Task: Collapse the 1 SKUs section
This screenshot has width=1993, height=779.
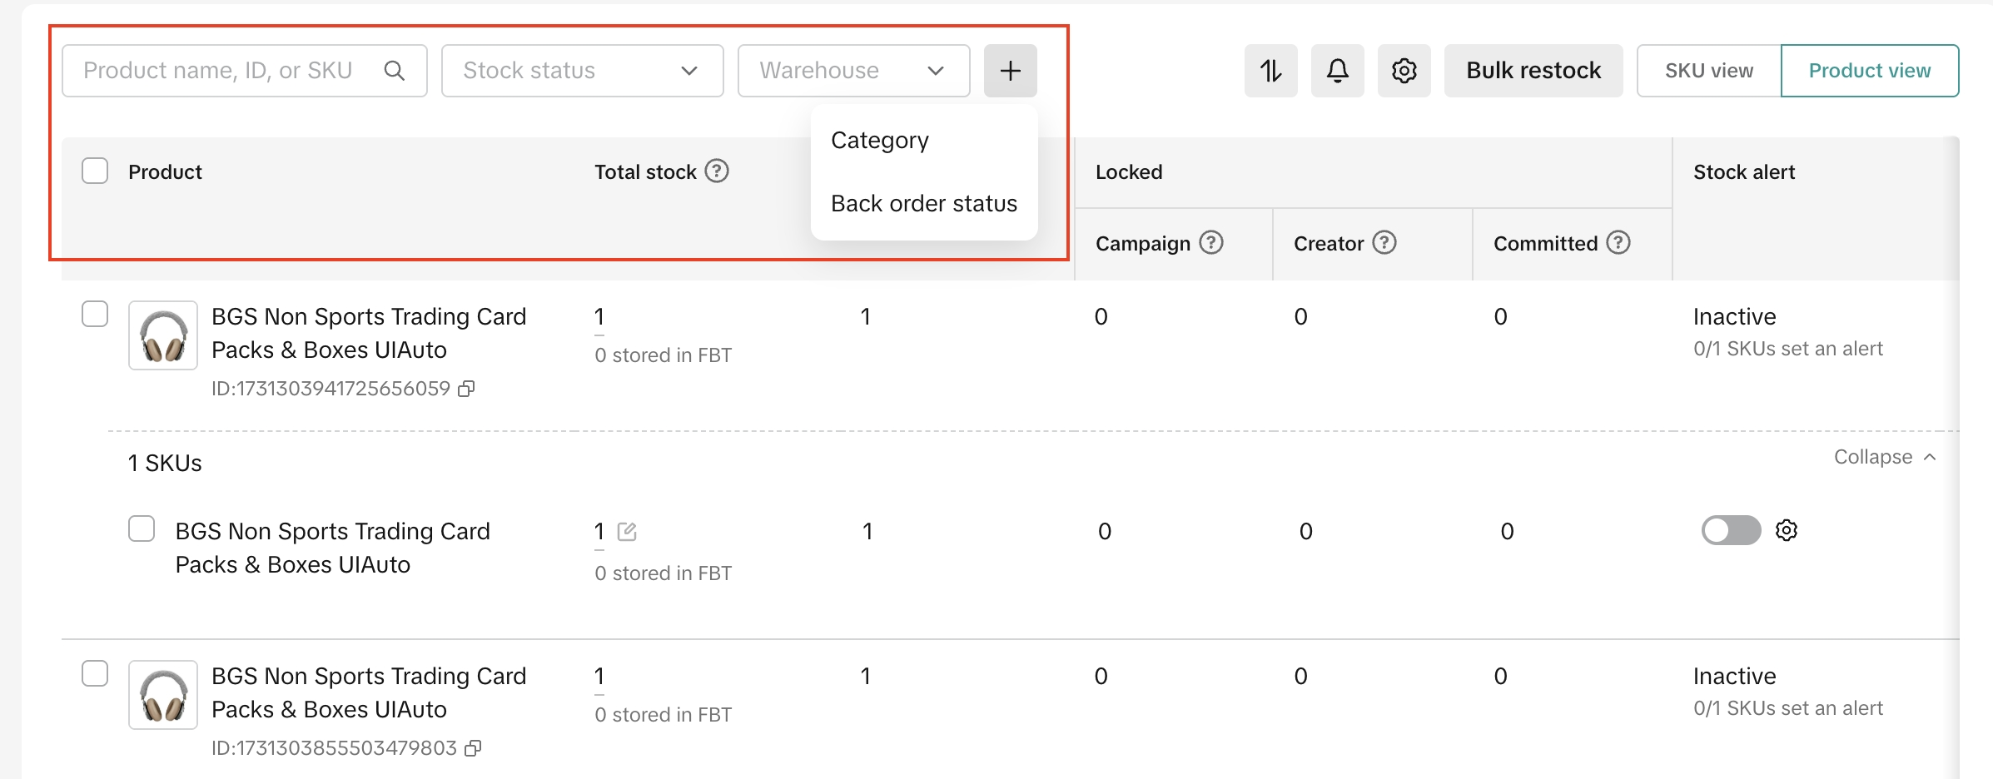Action: click(1885, 457)
